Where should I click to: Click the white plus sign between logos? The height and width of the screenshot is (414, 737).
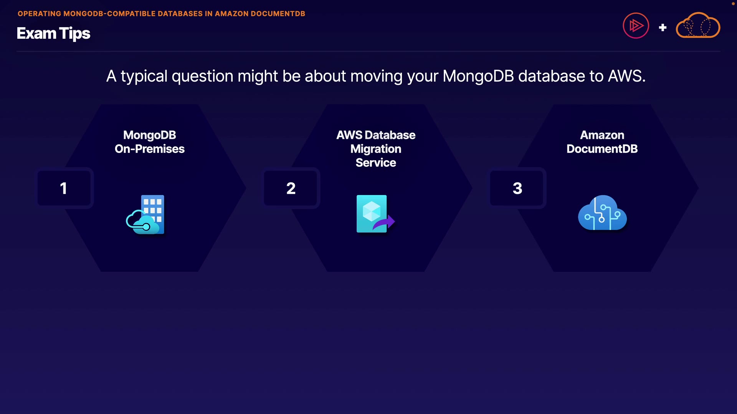pyautogui.click(x=663, y=28)
